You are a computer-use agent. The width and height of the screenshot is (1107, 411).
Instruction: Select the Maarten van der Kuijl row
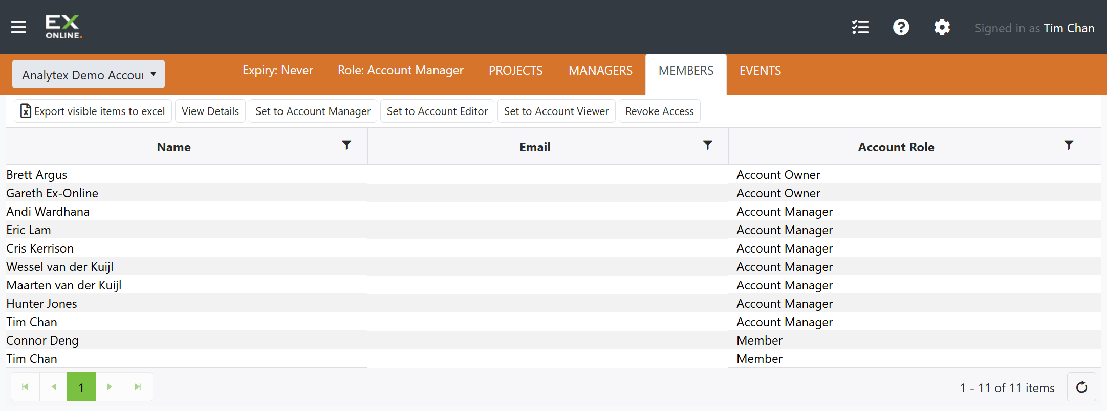click(553, 285)
